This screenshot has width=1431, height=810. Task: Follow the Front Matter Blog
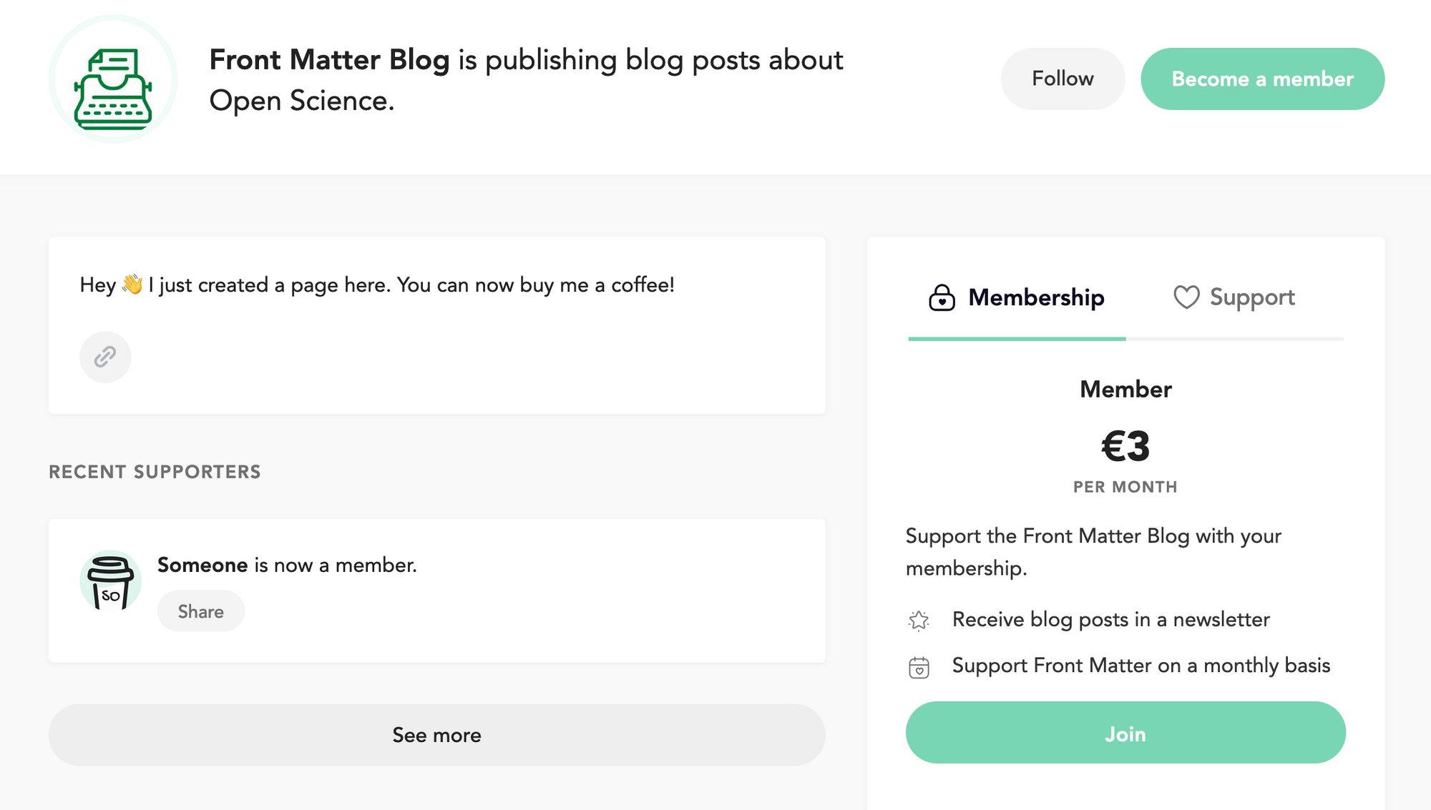pos(1063,79)
